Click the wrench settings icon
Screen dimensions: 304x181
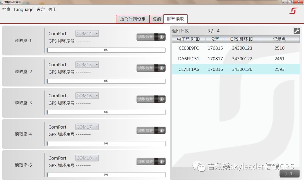(297, 31)
